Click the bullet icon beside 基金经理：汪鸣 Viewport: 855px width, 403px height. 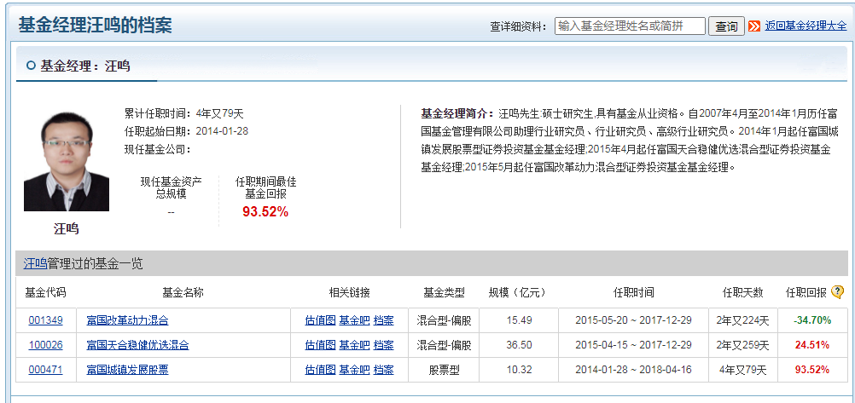[x=31, y=66]
